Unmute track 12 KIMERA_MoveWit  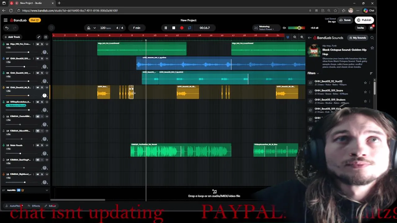(x=38, y=131)
